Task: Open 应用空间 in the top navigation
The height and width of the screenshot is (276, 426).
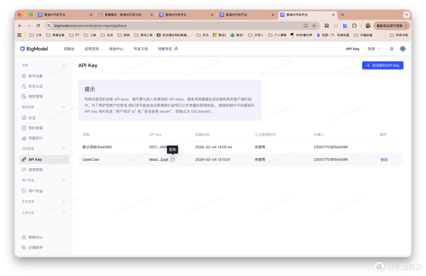Action: pos(92,49)
